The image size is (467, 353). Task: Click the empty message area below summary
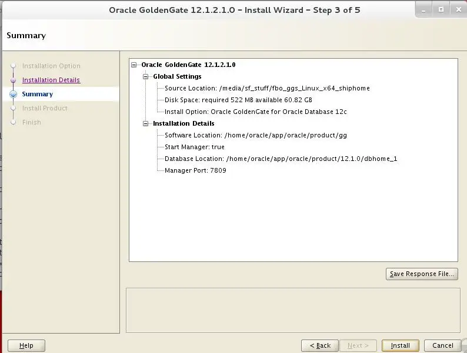(293, 310)
